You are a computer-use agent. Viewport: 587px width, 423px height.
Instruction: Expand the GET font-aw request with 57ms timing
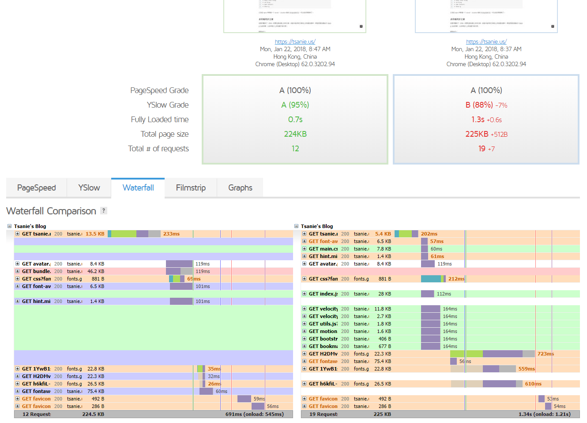click(x=305, y=241)
